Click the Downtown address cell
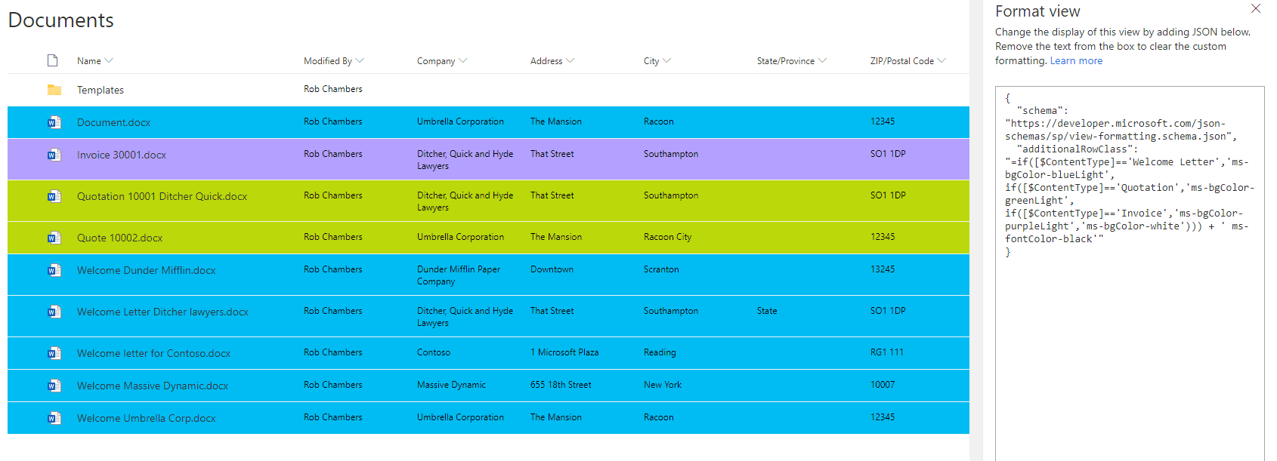This screenshot has width=1277, height=461. pos(552,269)
